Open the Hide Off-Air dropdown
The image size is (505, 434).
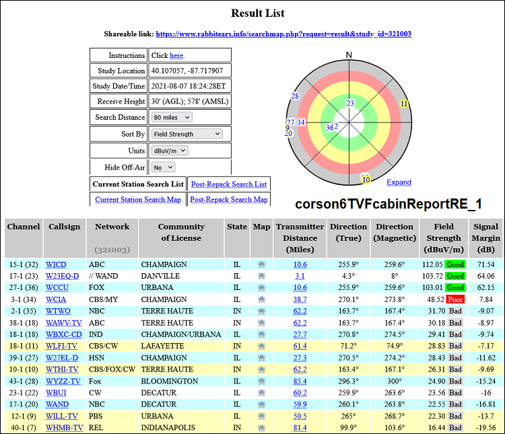[163, 167]
